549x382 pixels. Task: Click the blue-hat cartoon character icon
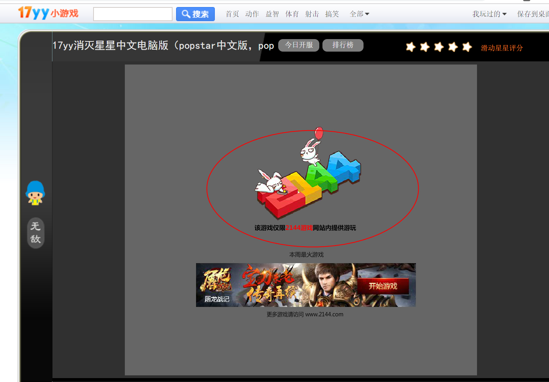(x=35, y=193)
